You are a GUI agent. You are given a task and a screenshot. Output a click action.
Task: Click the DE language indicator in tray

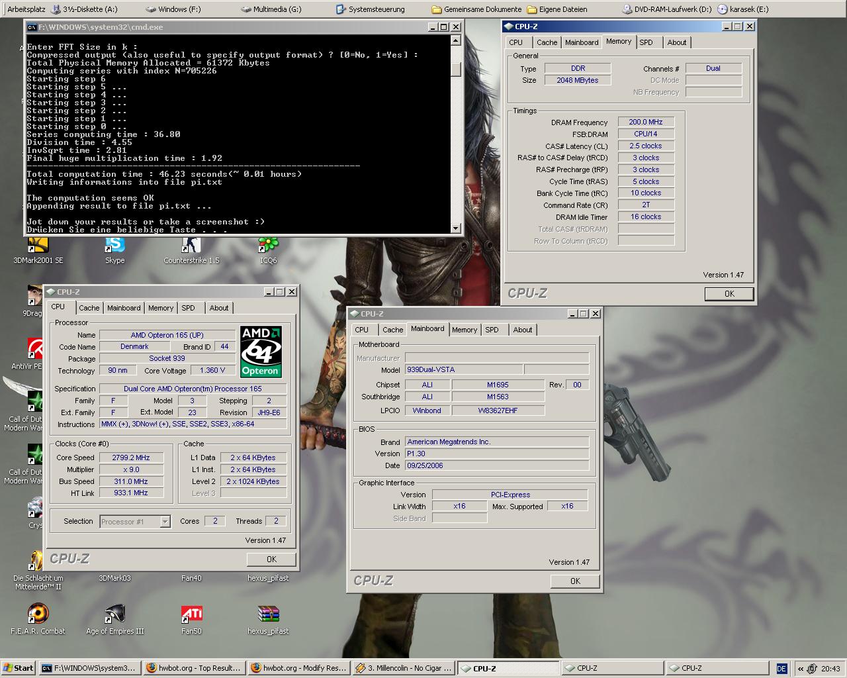pyautogui.click(x=781, y=669)
